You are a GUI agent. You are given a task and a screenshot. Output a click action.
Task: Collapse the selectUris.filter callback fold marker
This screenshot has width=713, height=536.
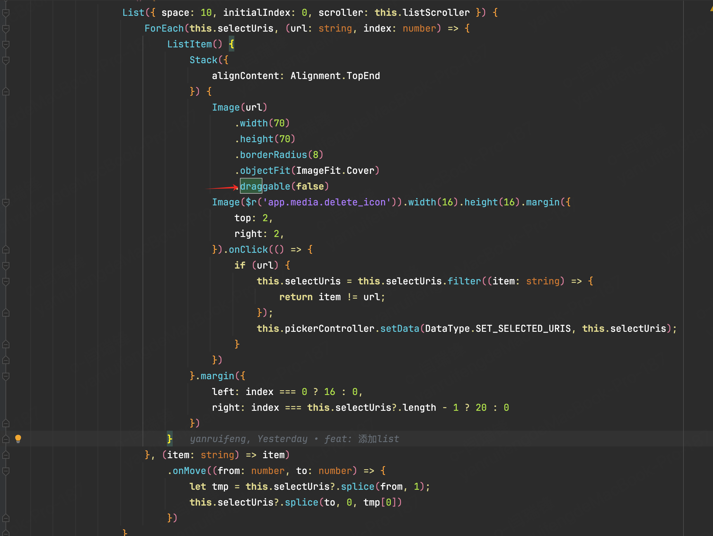(6, 281)
